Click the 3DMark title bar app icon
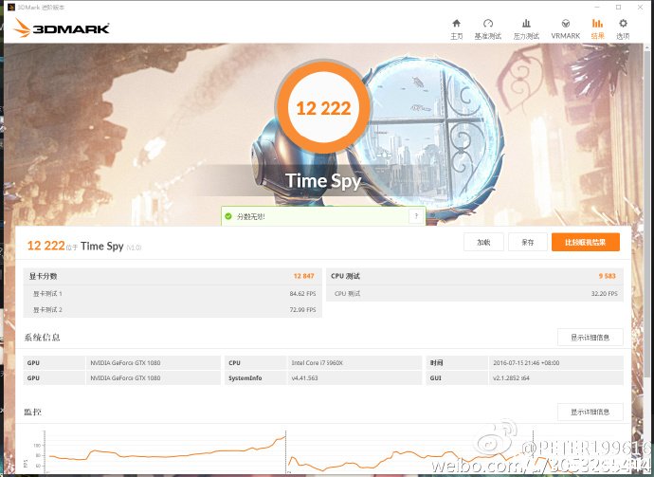654x477 pixels. pos(11,7)
